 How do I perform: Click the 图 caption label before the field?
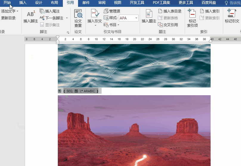click(60, 91)
